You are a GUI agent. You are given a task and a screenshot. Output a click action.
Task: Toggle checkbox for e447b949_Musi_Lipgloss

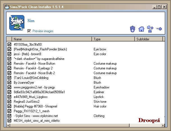tap(9, 97)
